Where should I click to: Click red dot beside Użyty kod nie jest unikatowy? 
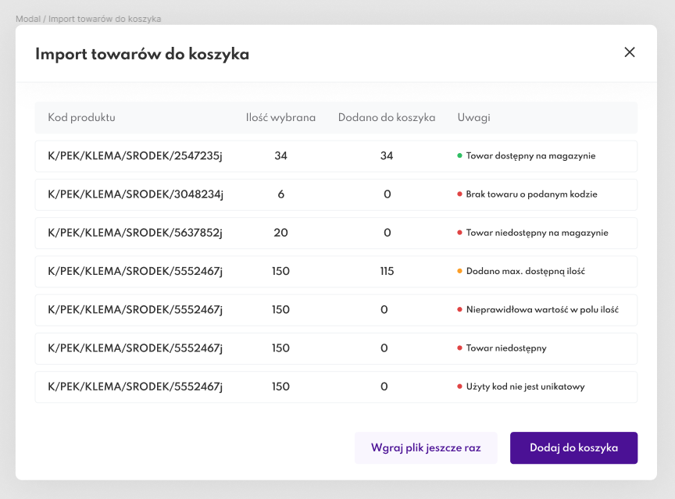459,387
